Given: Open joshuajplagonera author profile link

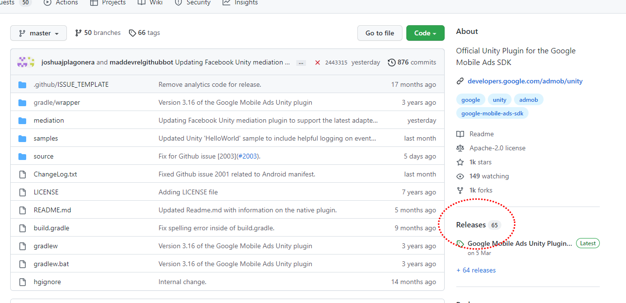Looking at the screenshot, I should click(x=68, y=62).
